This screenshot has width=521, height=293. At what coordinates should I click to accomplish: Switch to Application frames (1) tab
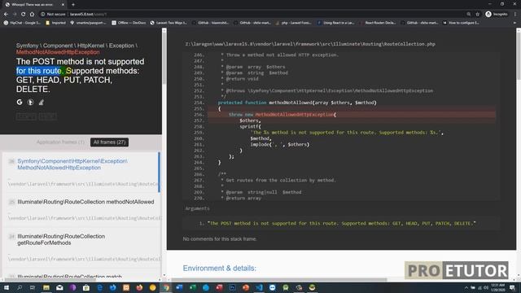pos(60,142)
